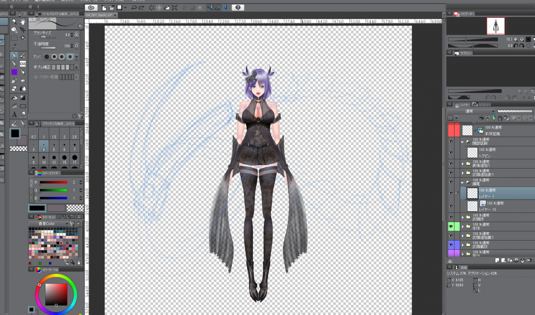Adjust the red R color slider

pos(53,182)
